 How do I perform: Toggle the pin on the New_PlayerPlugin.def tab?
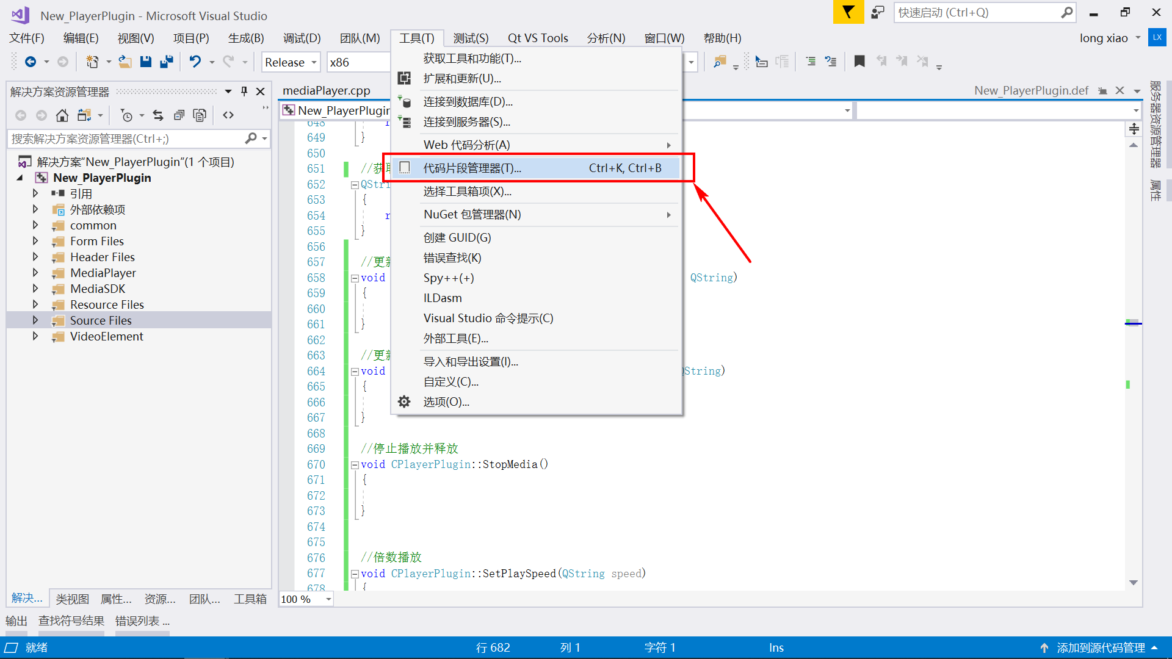(x=1102, y=91)
